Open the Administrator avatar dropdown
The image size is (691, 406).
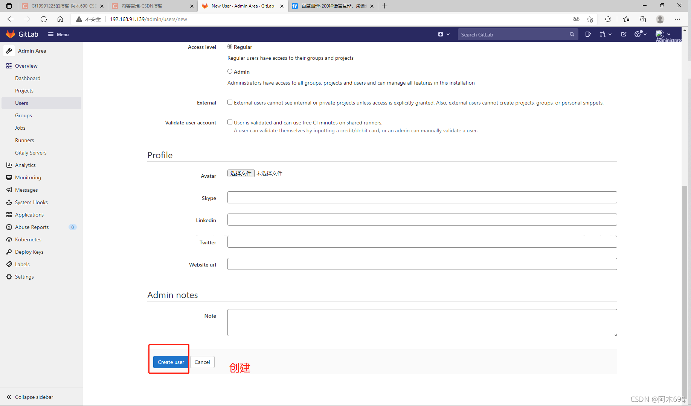click(x=662, y=34)
